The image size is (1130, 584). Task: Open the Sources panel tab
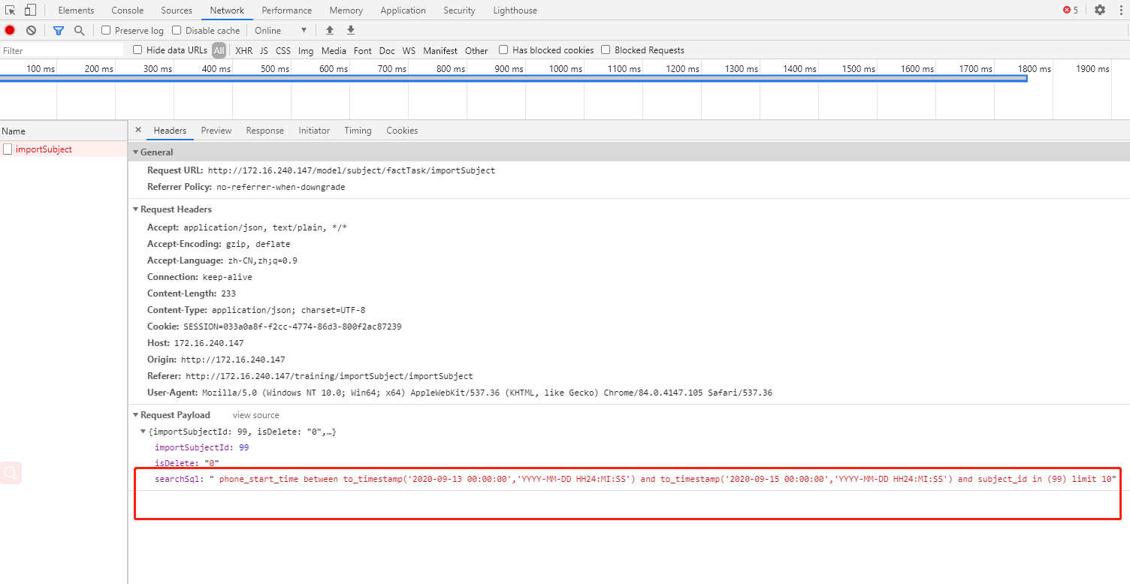[177, 11]
